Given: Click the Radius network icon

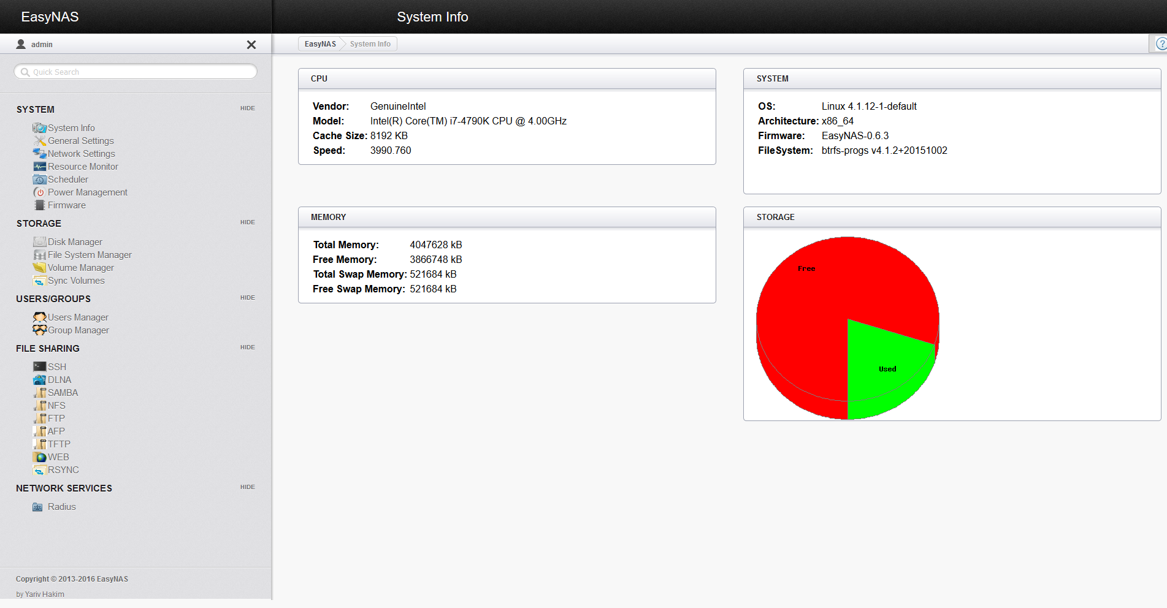Looking at the screenshot, I should (x=38, y=507).
